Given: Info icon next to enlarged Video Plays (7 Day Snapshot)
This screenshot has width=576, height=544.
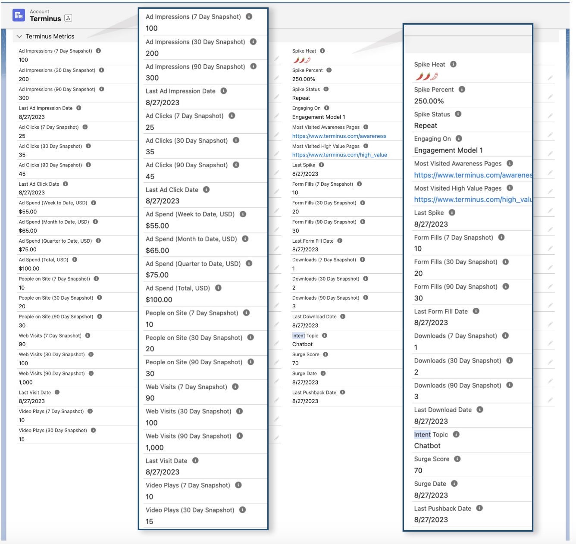Looking at the screenshot, I should pyautogui.click(x=238, y=485).
